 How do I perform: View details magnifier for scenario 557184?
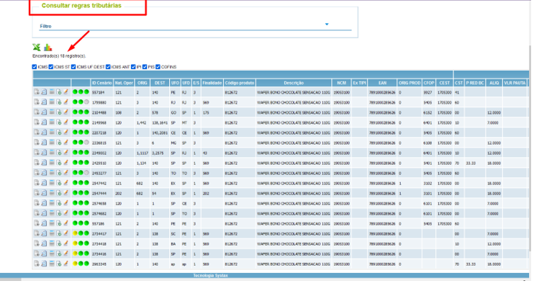(44, 91)
